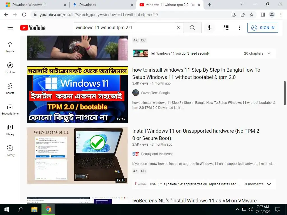
Task: Click the browser address bar URL
Action: [99, 15]
